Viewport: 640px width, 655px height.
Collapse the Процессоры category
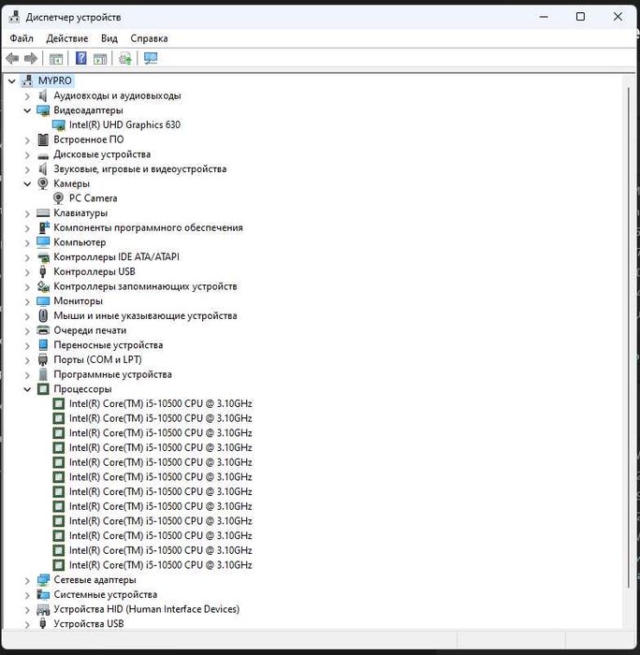coord(27,389)
